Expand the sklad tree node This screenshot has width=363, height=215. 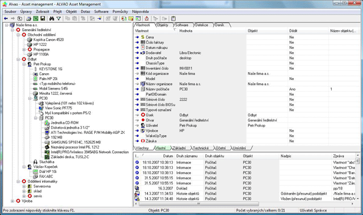pyautogui.click(x=24, y=191)
